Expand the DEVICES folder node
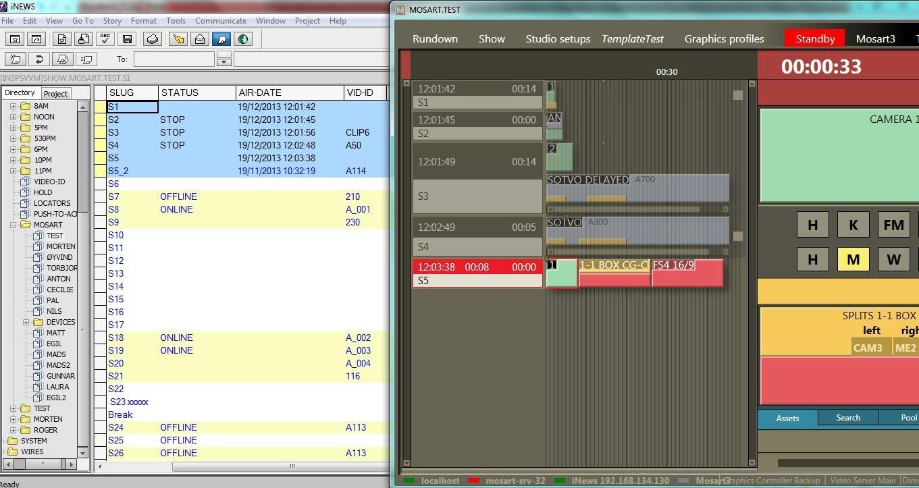 (26, 322)
